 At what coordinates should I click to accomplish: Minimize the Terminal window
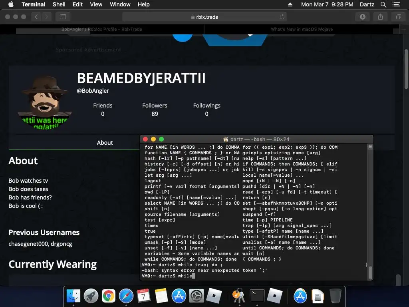[x=153, y=139]
